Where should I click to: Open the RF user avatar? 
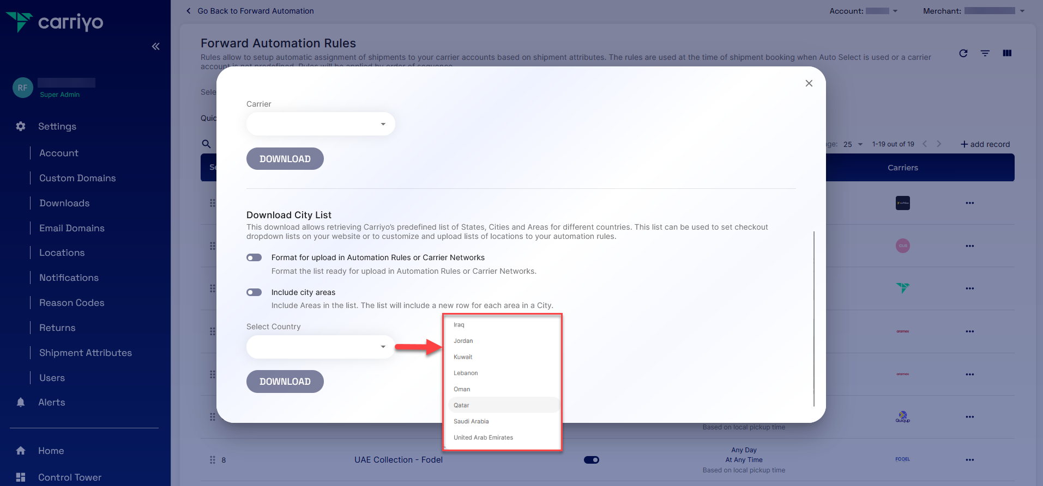pos(23,88)
